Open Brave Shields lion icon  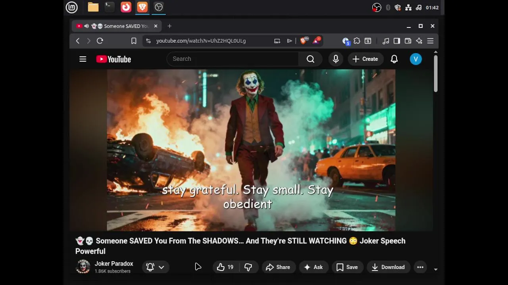pos(304,40)
